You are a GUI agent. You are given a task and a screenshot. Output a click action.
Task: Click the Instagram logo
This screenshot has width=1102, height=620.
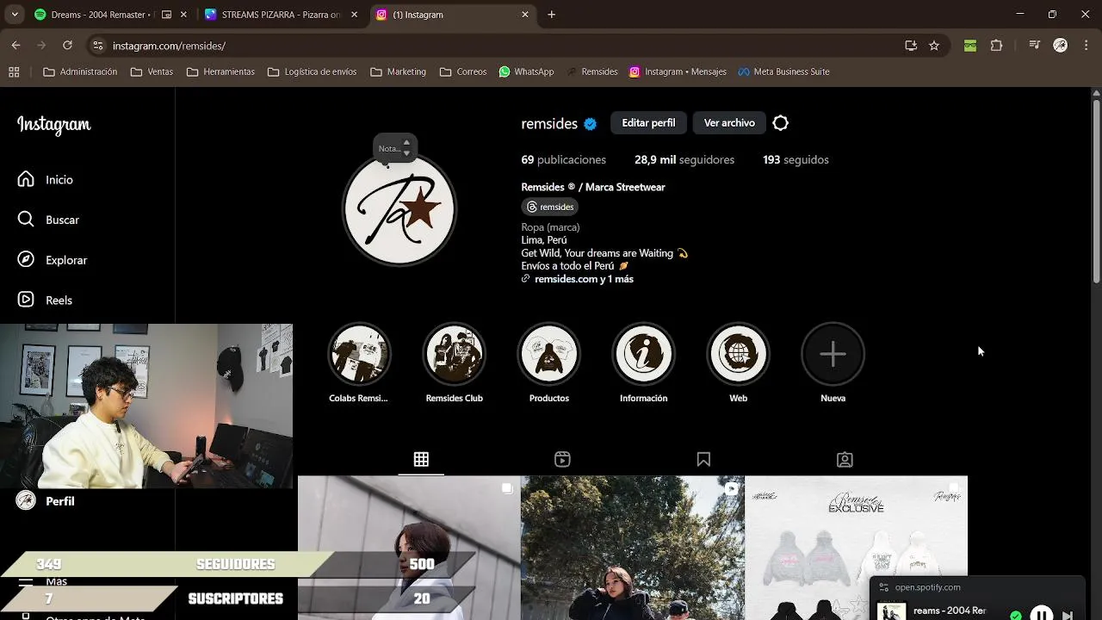coord(53,125)
